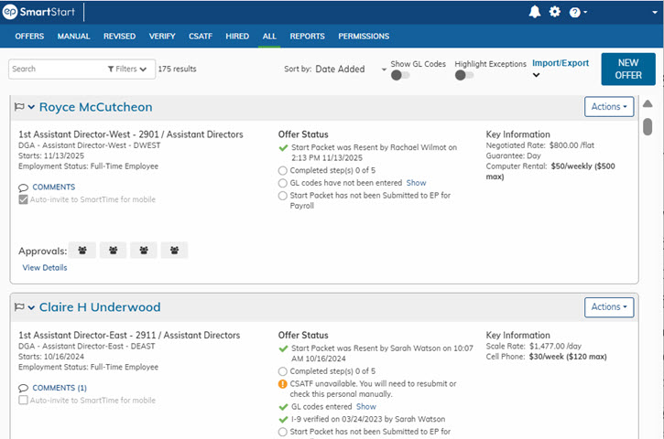664x439 pixels.
Task: Open Royce McCutcheon's name link
Action: coord(95,107)
